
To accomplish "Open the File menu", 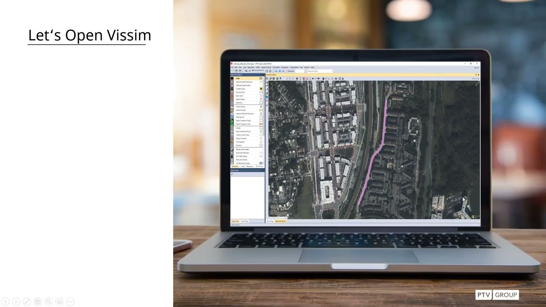I will 232,67.
